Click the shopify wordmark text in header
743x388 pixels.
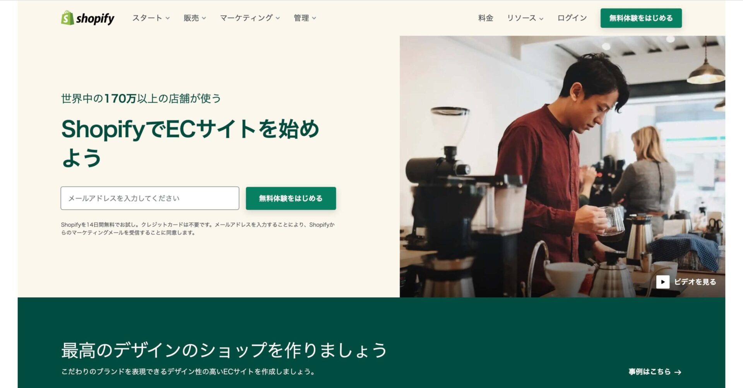point(95,19)
